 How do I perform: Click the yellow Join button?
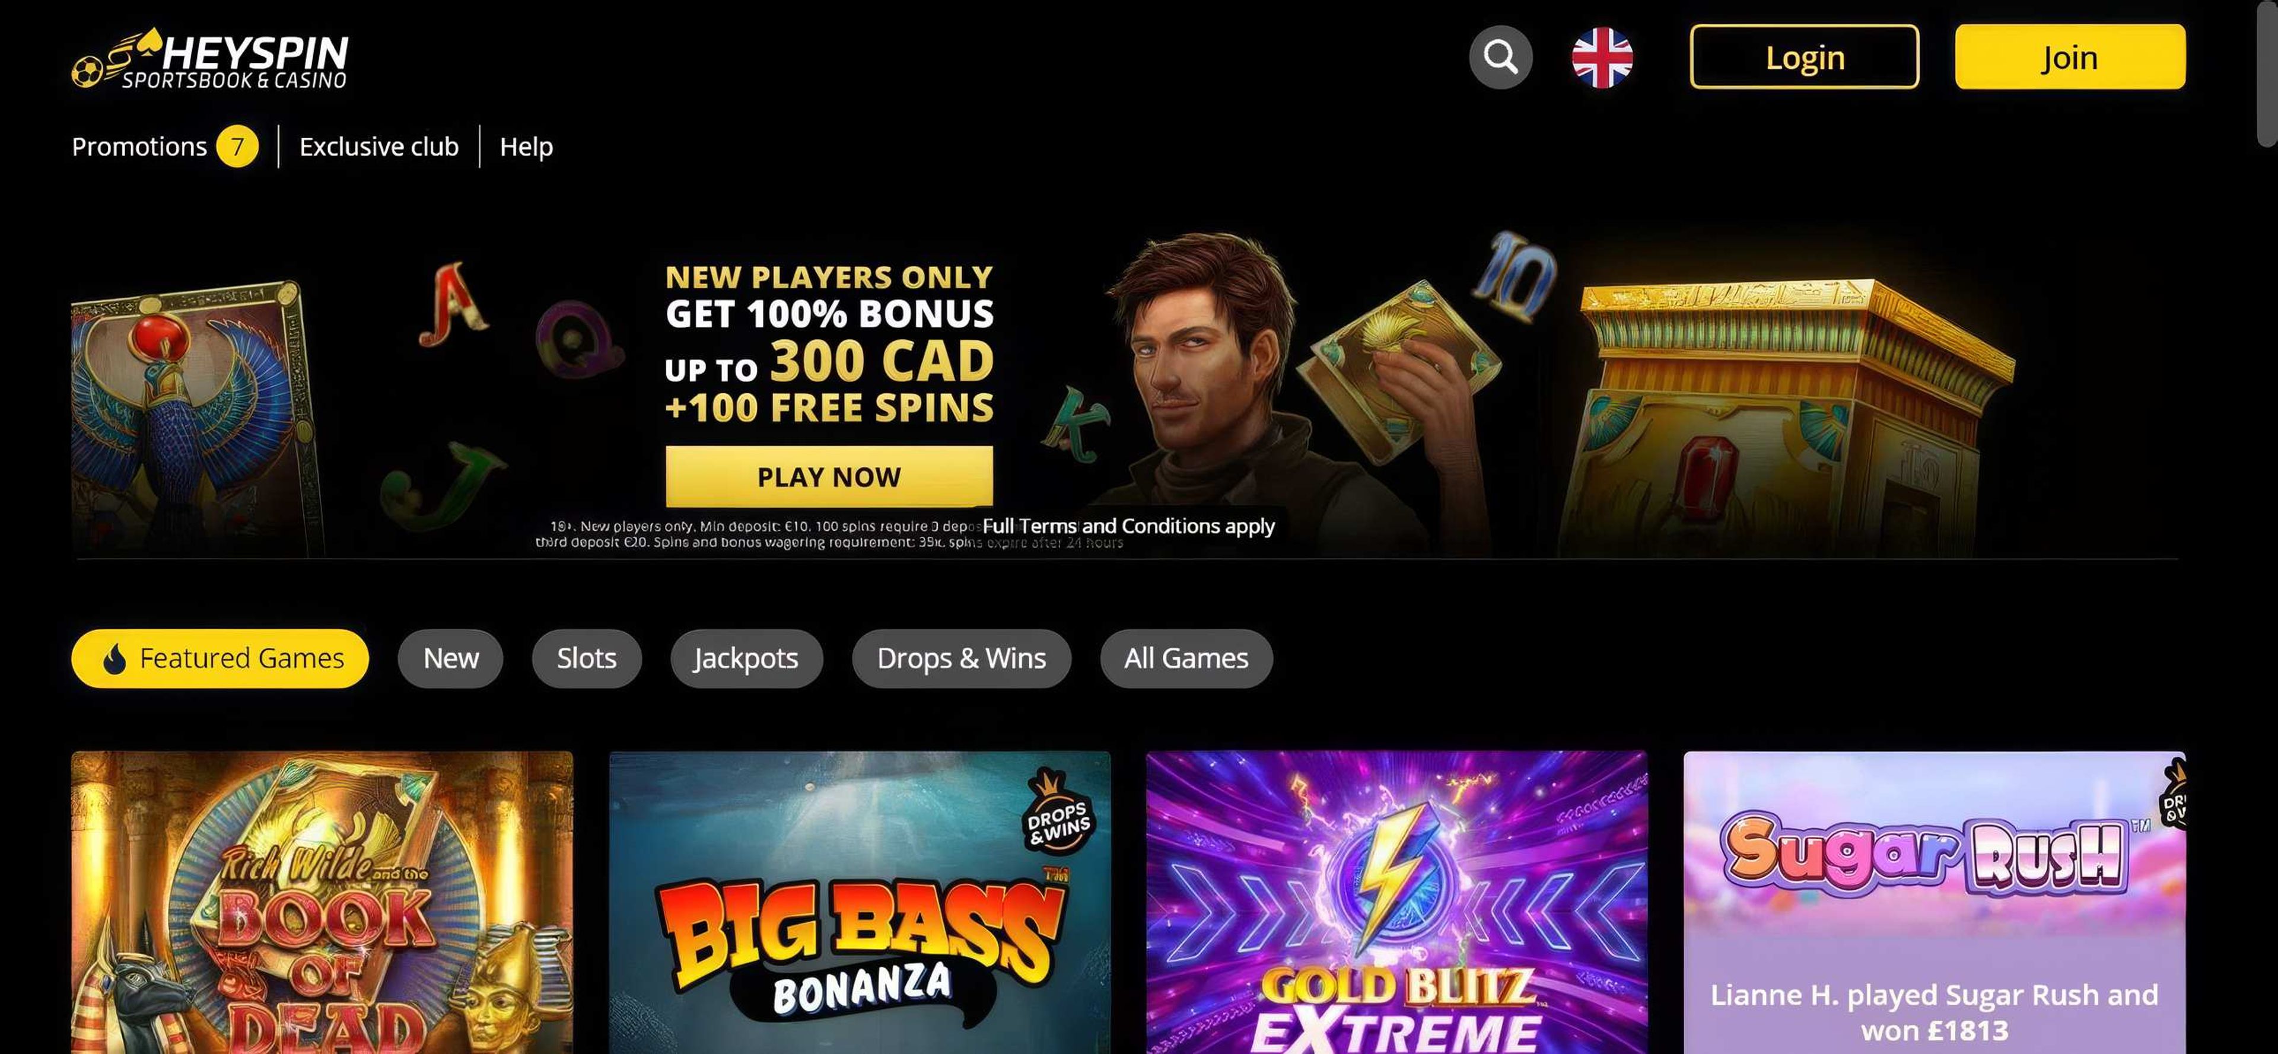(x=2070, y=58)
